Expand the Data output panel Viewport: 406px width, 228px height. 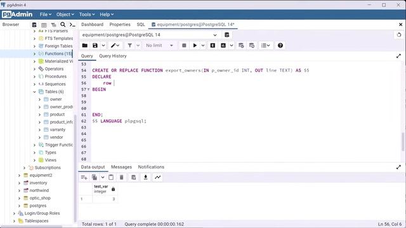click(x=398, y=167)
